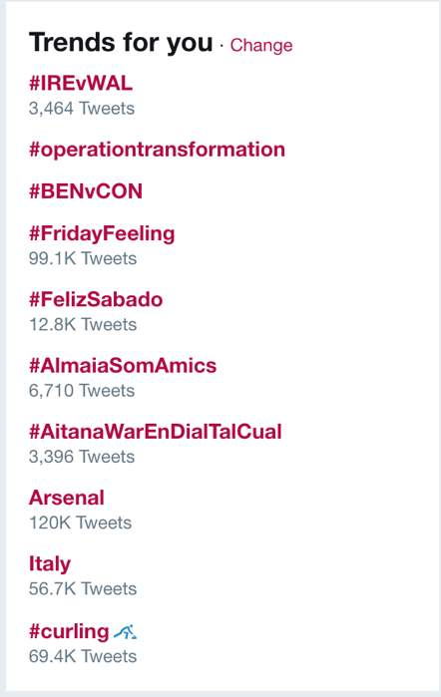
Task: Click the 6,710 Tweets count under #AlmaiaSomAmics
Action: pos(82,391)
